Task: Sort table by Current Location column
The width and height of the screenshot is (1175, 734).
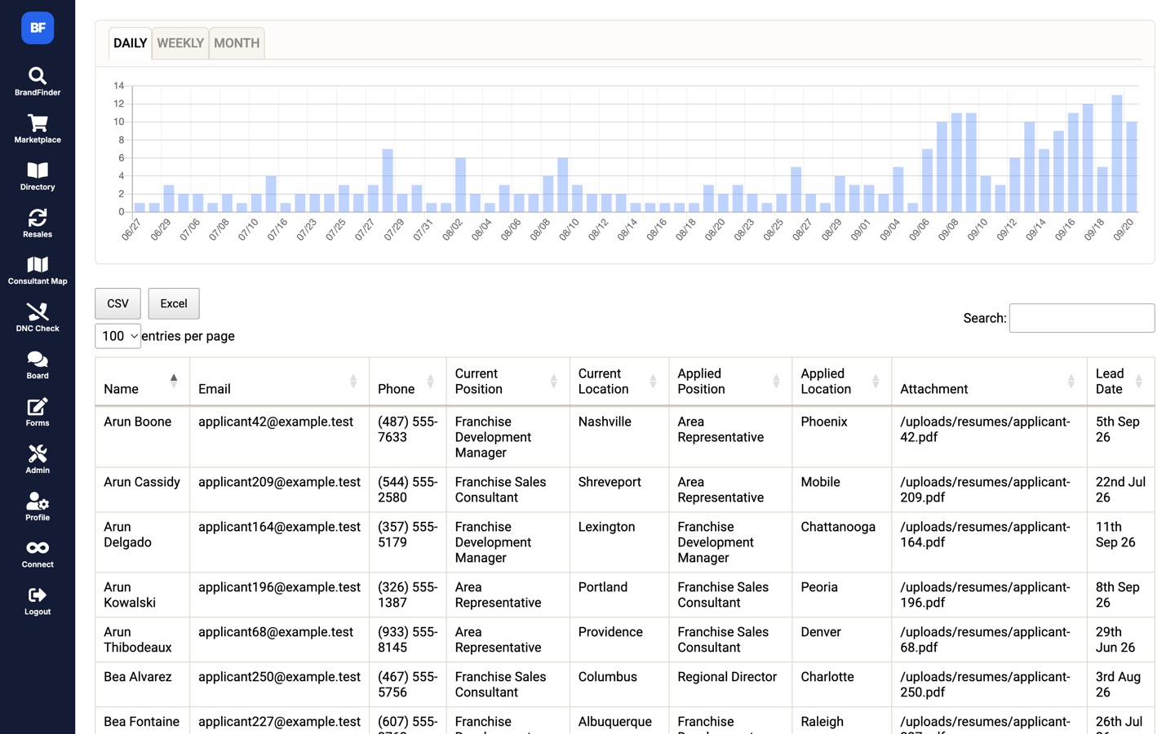Action: pyautogui.click(x=619, y=382)
